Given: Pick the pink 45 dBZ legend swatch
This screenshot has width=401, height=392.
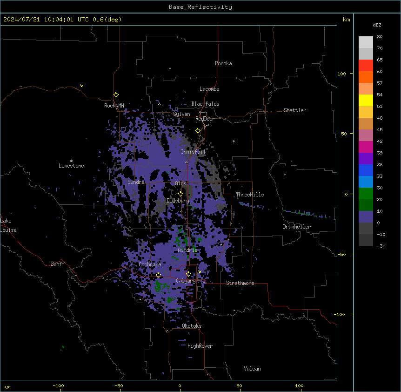Looking at the screenshot, I should click(x=366, y=135).
